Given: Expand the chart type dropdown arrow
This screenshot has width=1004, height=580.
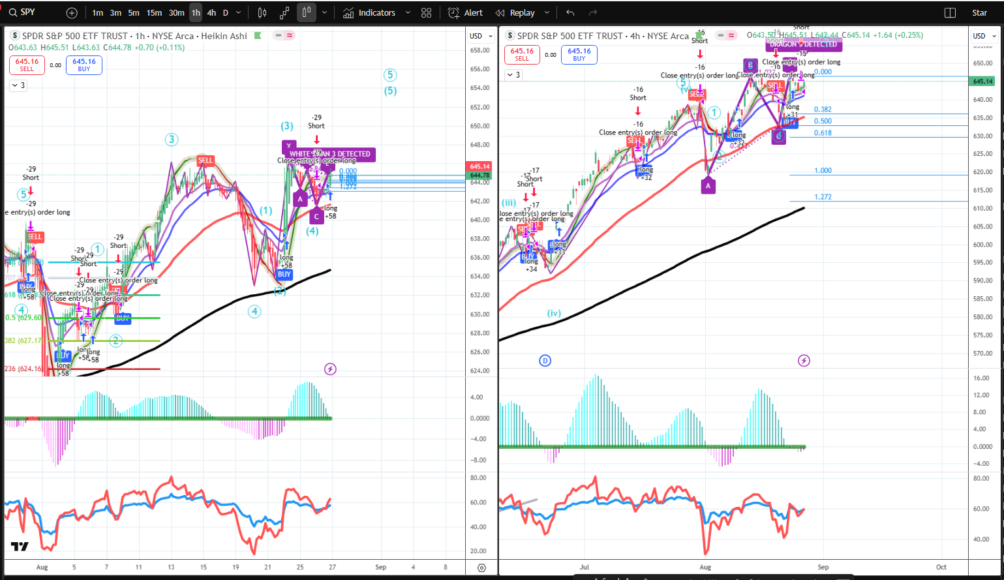Looking at the screenshot, I should click(325, 13).
